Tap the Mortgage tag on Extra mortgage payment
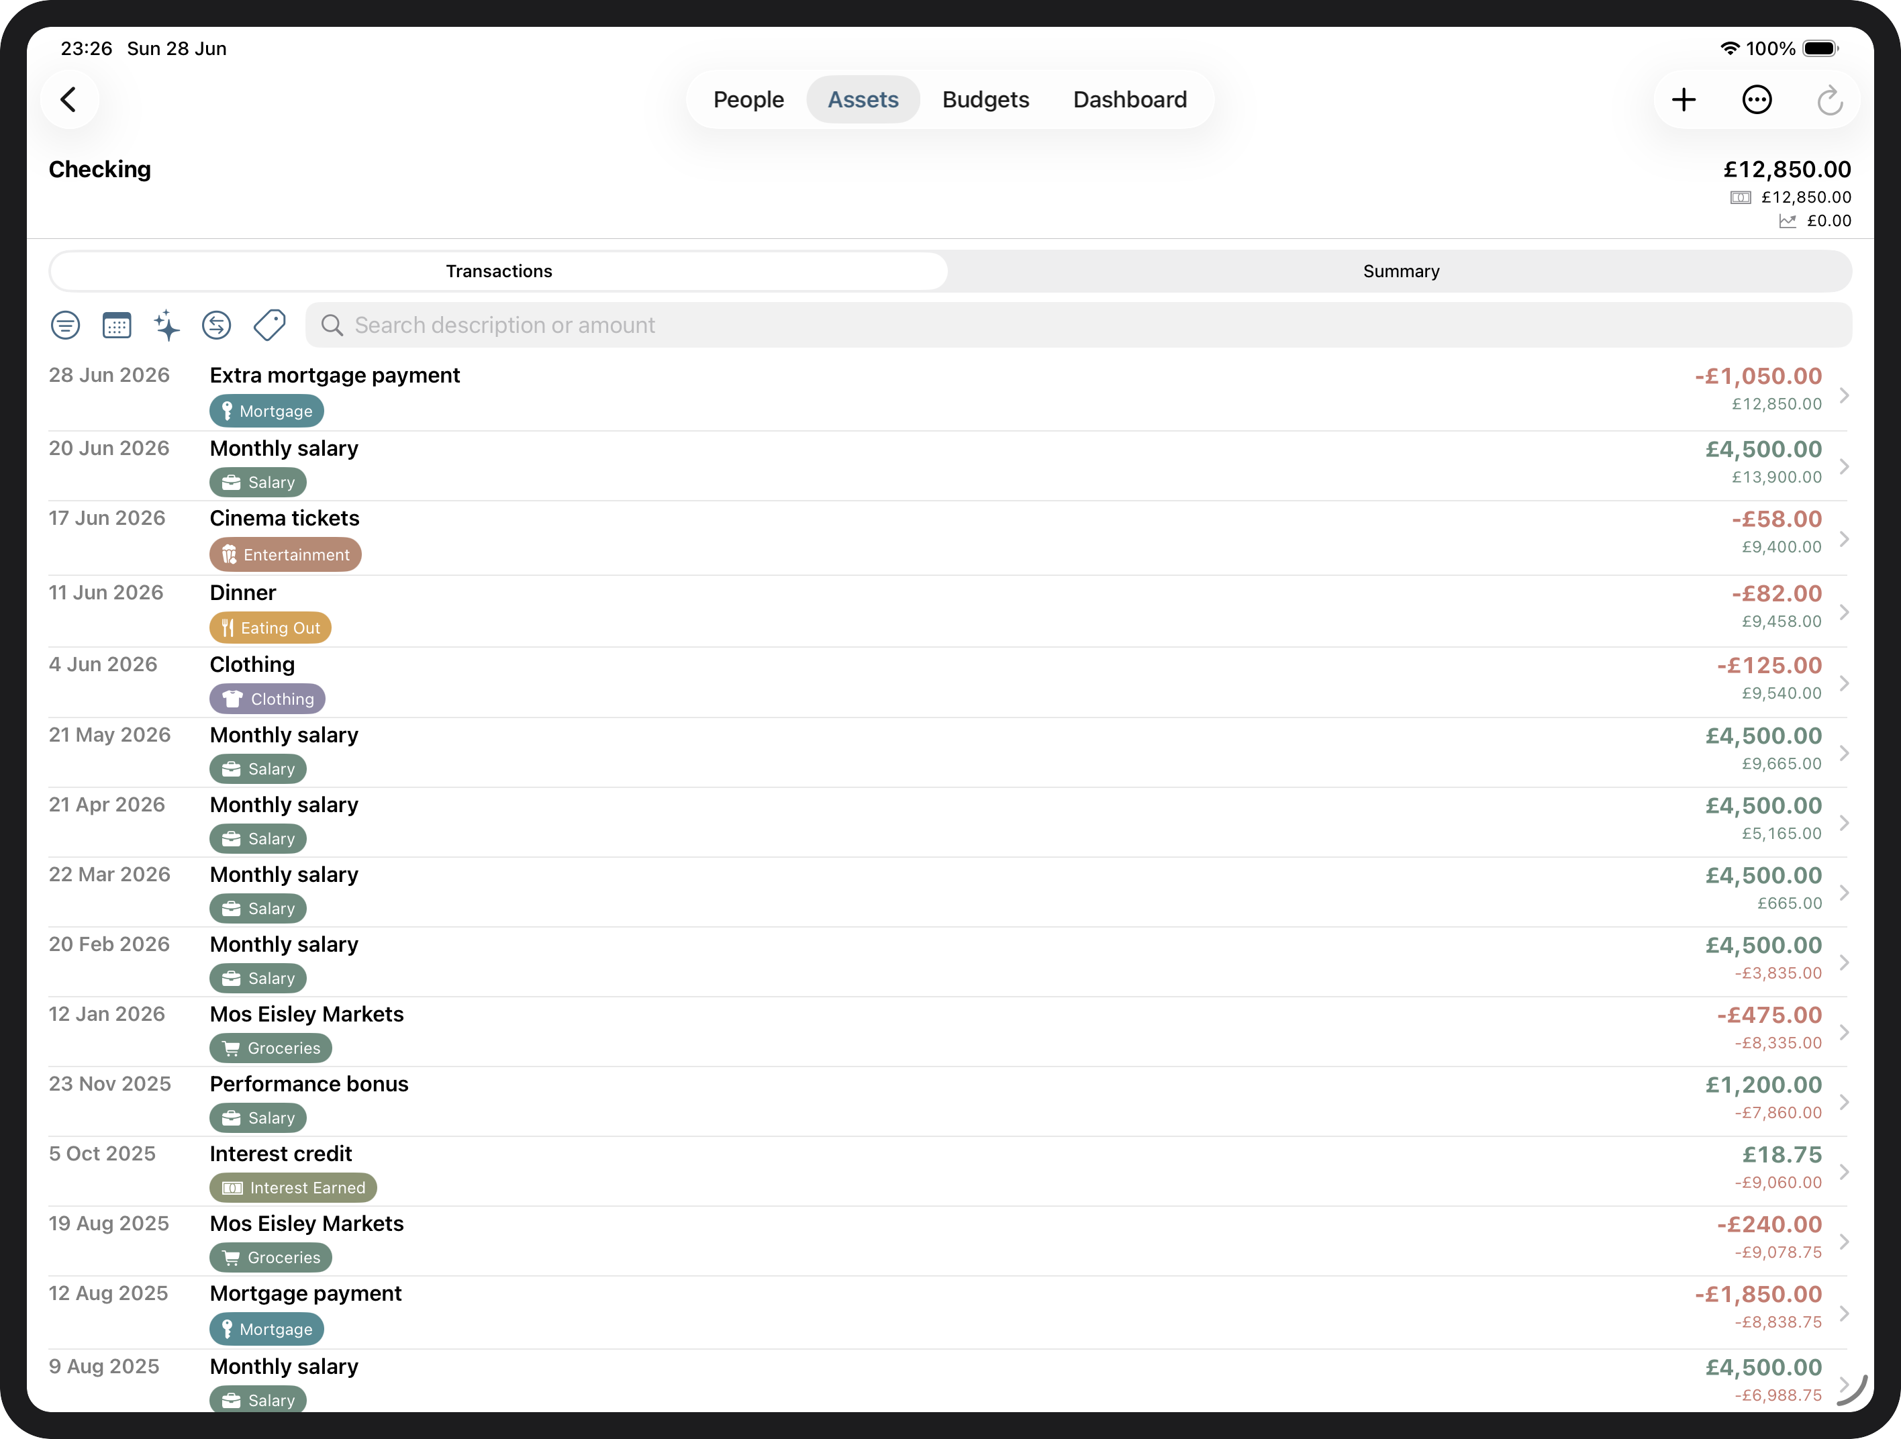 [x=266, y=411]
